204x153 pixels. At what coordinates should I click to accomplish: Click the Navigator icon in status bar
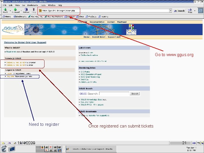coord(3,143)
